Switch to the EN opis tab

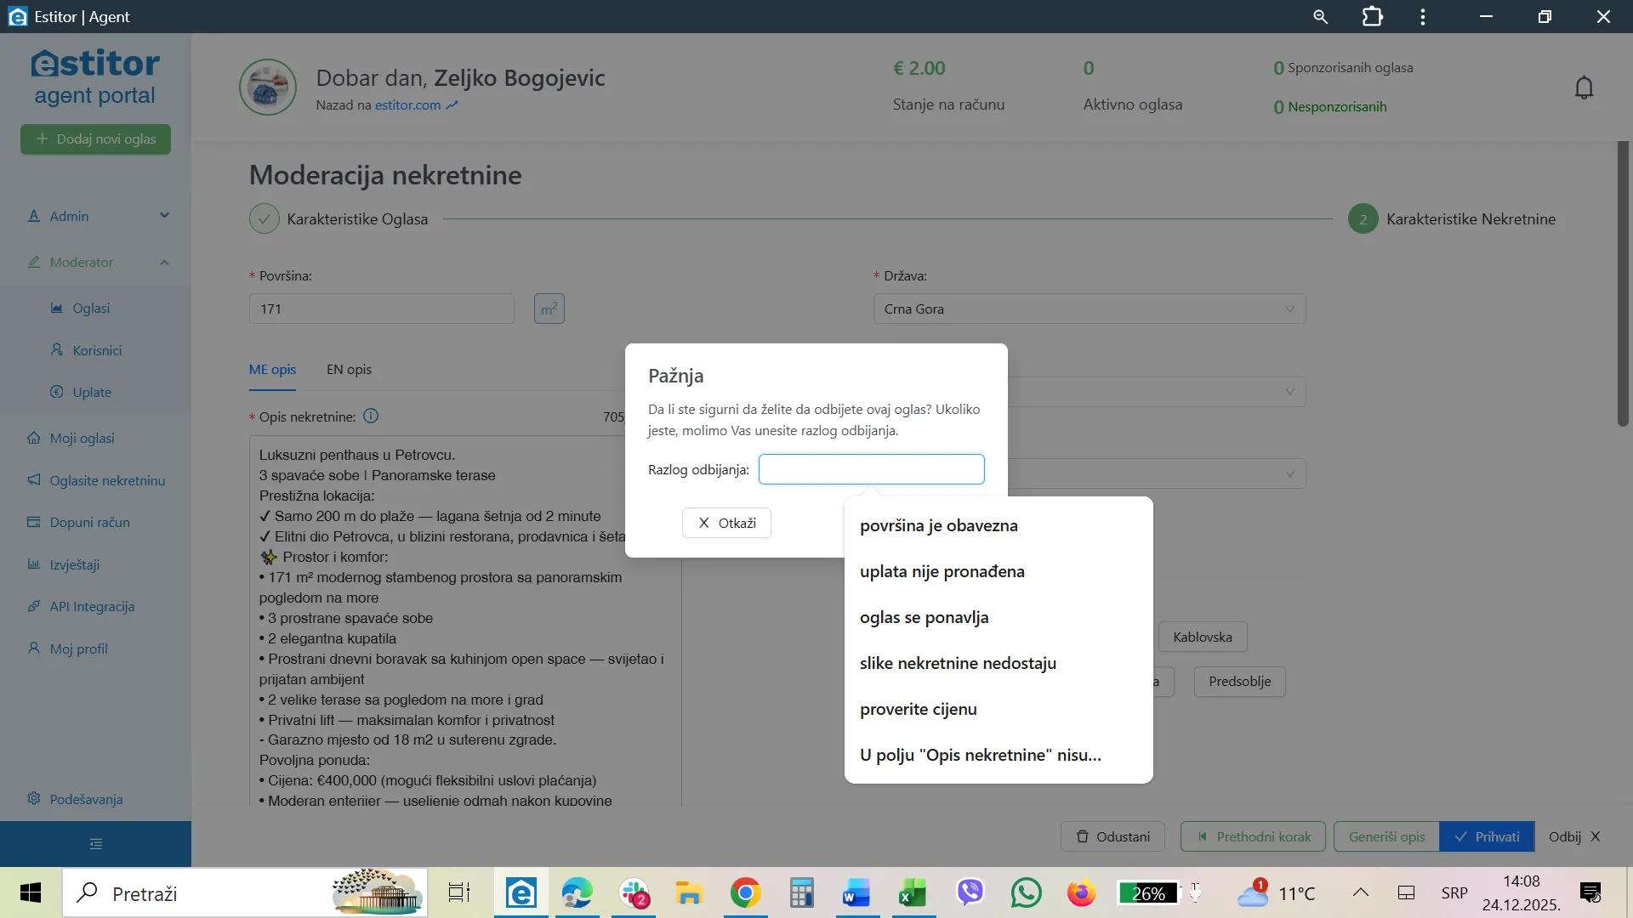coord(349,370)
